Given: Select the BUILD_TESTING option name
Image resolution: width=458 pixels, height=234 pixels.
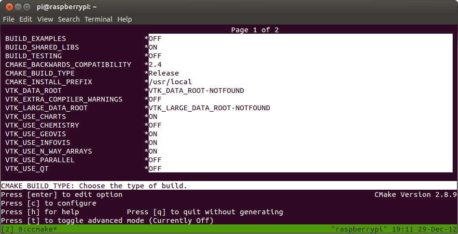Looking at the screenshot, I should click(x=34, y=56).
